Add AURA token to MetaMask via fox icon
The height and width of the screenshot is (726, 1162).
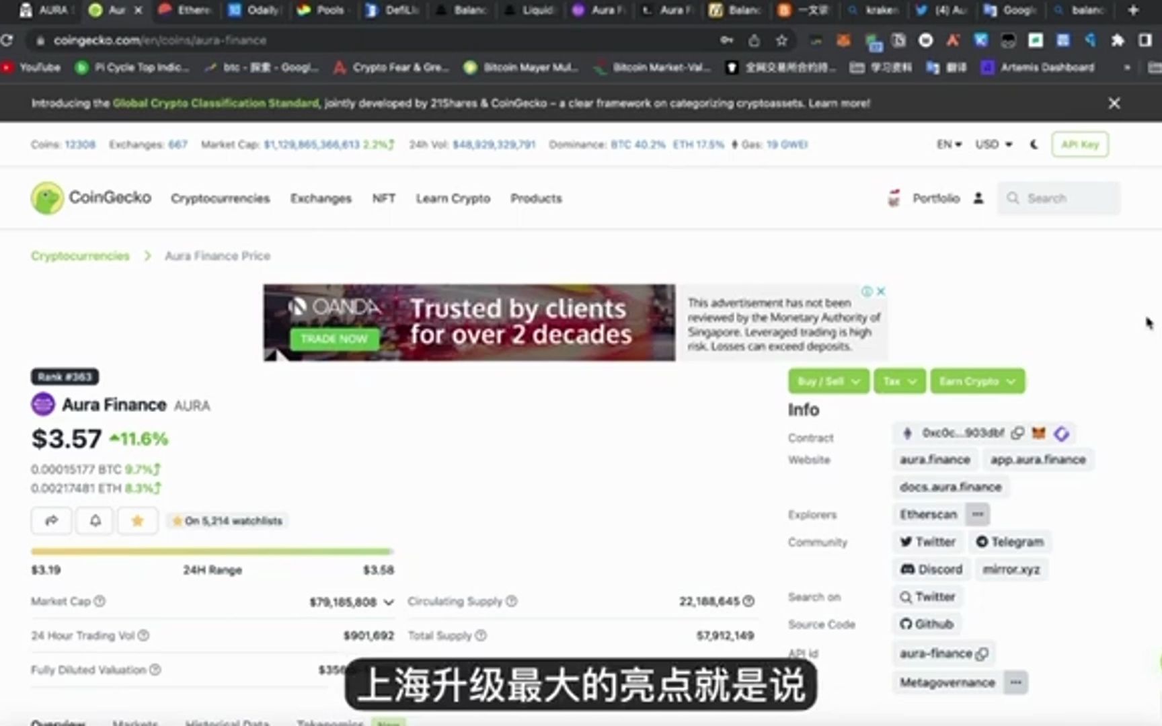point(1038,434)
